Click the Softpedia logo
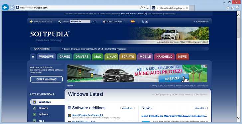This screenshot has width=242, height=124. click(x=50, y=34)
